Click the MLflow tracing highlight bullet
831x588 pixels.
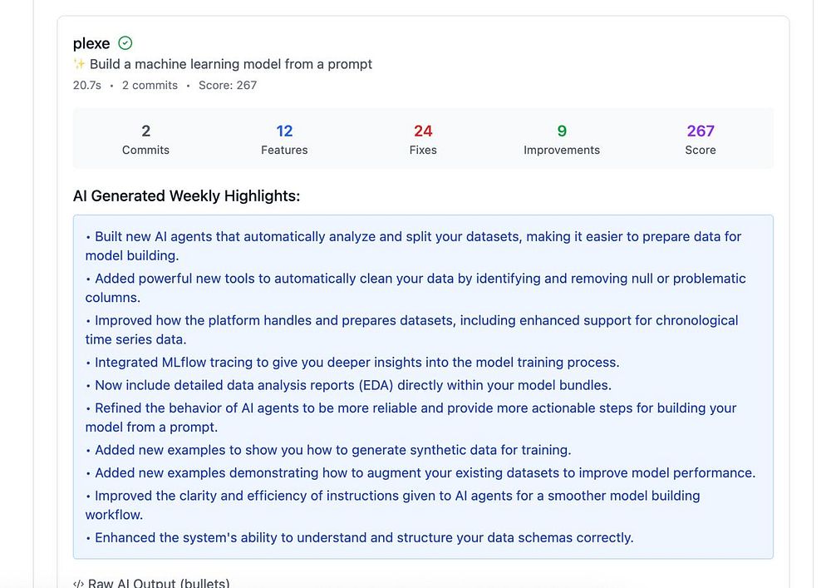pos(357,362)
